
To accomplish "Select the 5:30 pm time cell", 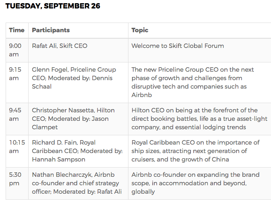I will (14, 179).
